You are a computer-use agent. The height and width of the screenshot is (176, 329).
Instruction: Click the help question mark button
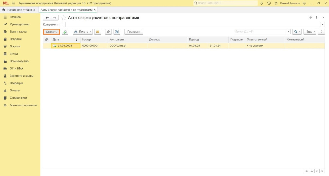click(x=321, y=32)
